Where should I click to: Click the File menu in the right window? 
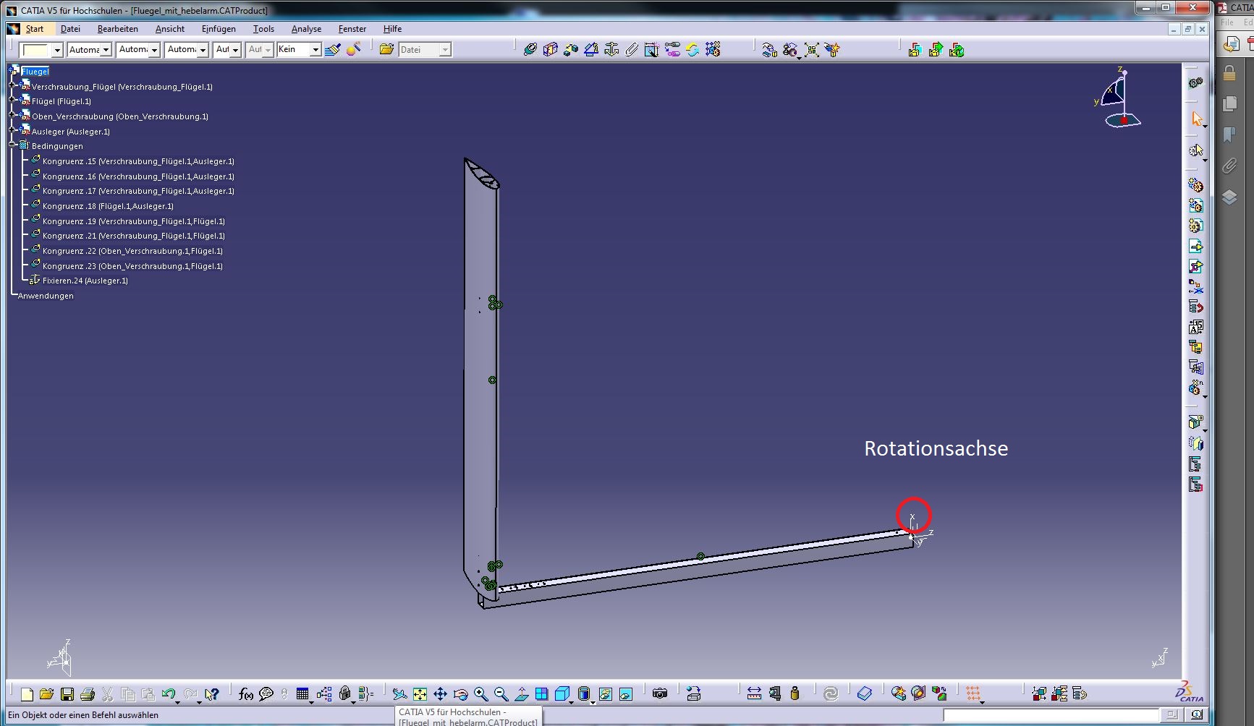(x=1227, y=22)
